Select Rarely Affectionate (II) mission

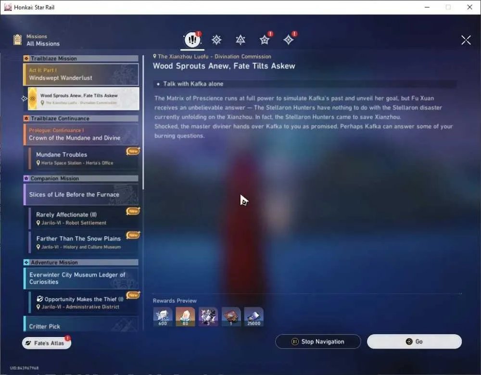[83, 218]
